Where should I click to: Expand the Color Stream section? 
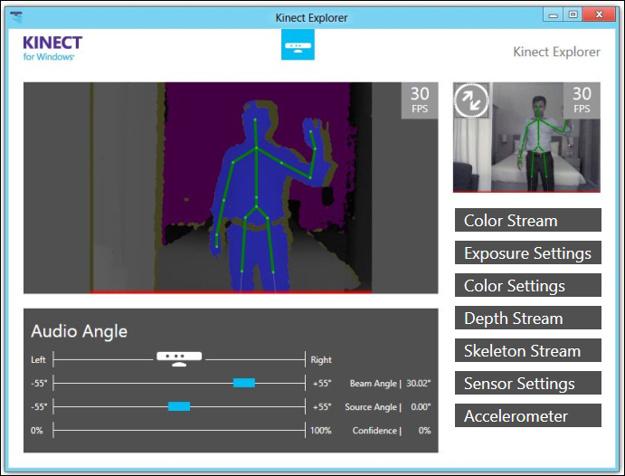(x=527, y=220)
